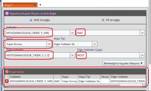This screenshot has width=151, height=91.
Task: Open the Diğer İndikatör MOST dropdown arrow
Action: coord(72,55)
